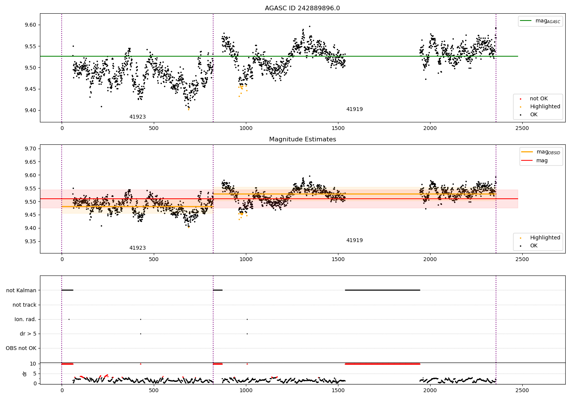
Task: Click the 1000 x-axis tick on the bottom plot
Action: [246, 390]
